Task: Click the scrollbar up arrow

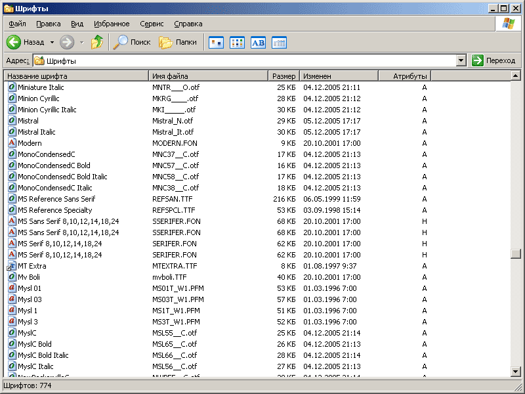Action: point(516,76)
